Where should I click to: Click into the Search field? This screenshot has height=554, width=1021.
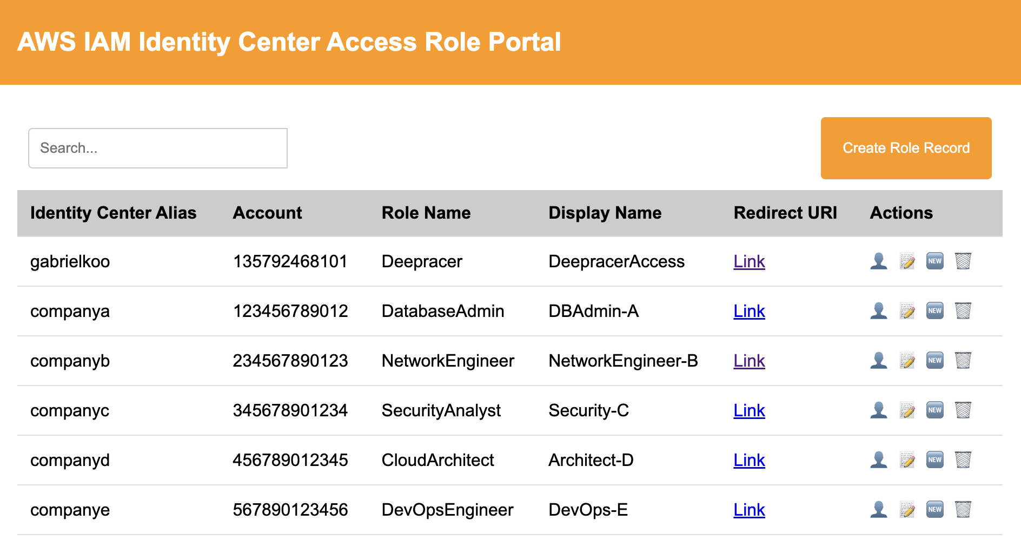[x=157, y=148]
